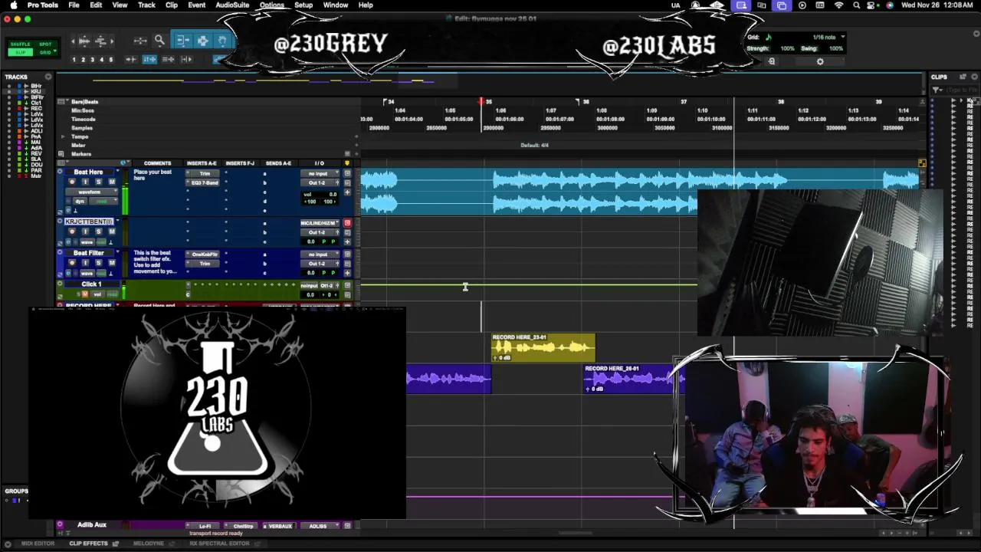The height and width of the screenshot is (552, 981).
Task: Enable Slip edit mode
Action: tap(20, 52)
